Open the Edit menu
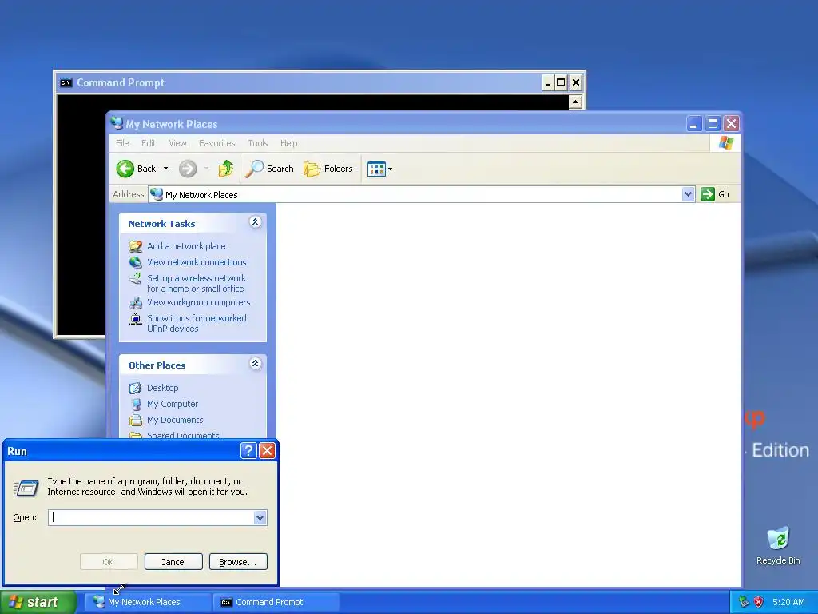This screenshot has width=818, height=614. [149, 143]
